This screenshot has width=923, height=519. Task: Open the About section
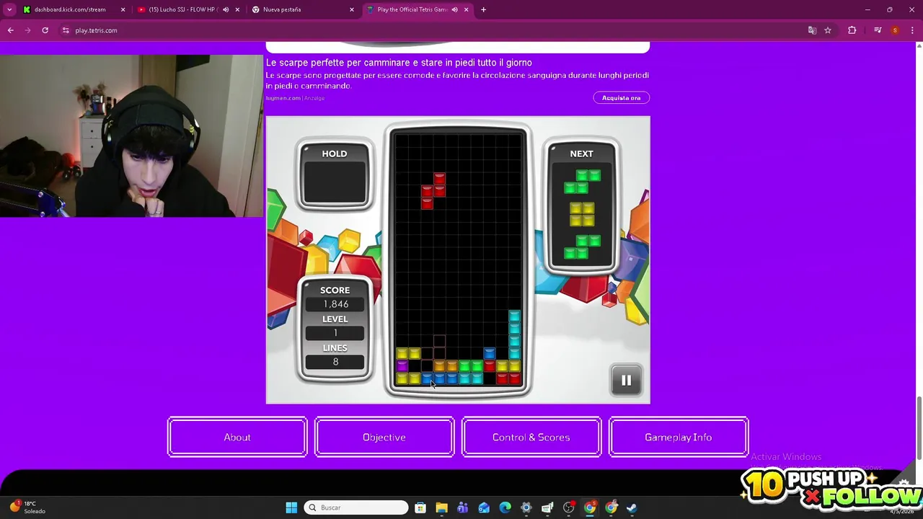coord(237,438)
